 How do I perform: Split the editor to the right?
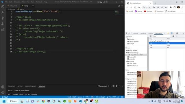(x=119, y=6)
